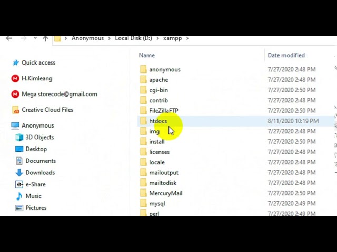Select the FileZillaFTP folder
This screenshot has width=337, height=252.
click(x=163, y=111)
